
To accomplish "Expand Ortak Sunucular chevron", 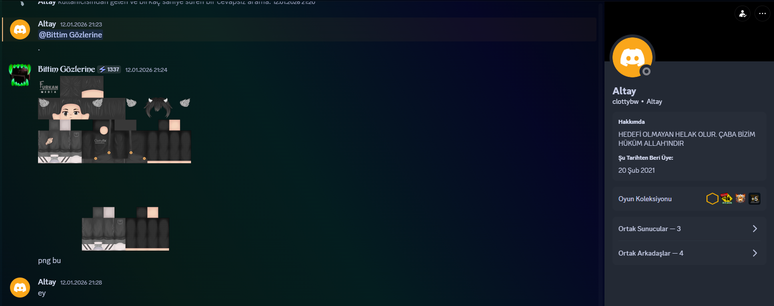I will [755, 229].
